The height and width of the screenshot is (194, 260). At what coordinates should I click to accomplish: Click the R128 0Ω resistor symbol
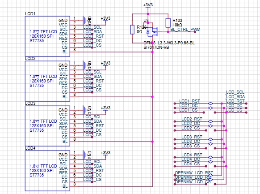(x=132, y=30)
